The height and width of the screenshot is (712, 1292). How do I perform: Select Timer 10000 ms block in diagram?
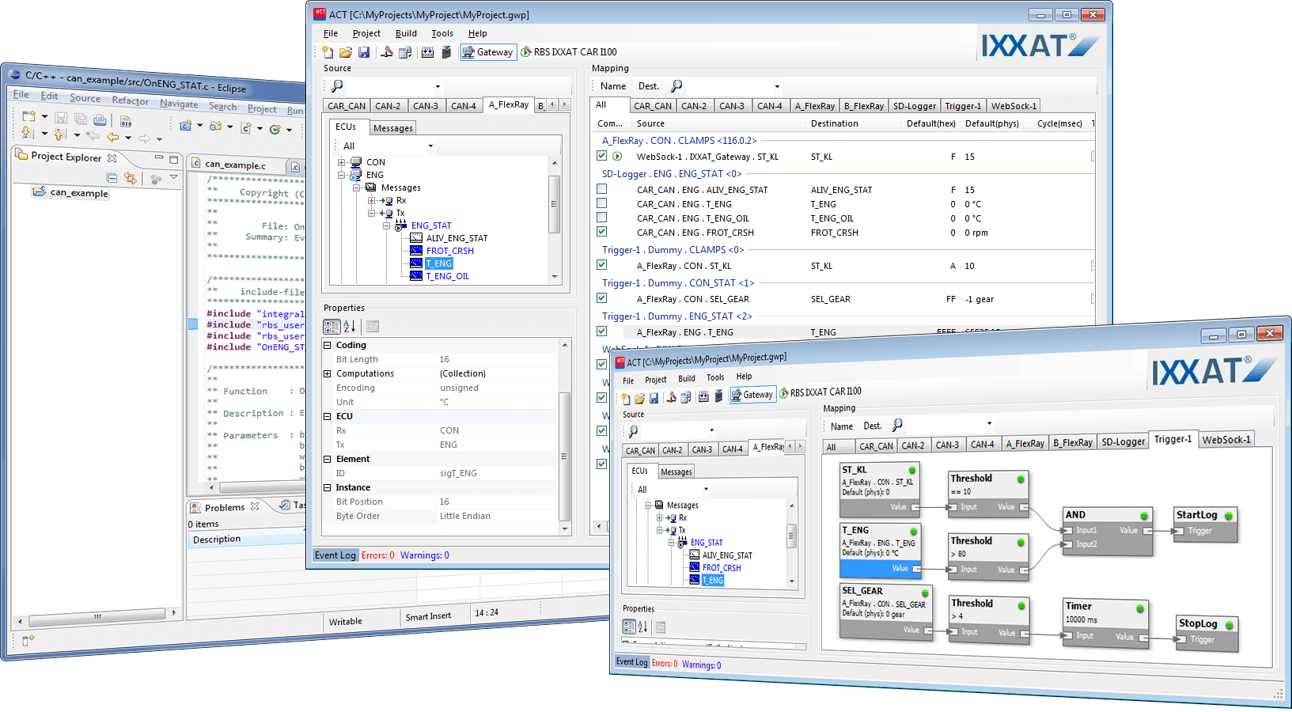point(1105,623)
